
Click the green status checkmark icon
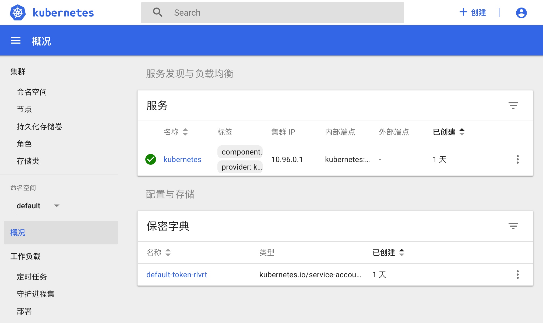click(x=151, y=159)
